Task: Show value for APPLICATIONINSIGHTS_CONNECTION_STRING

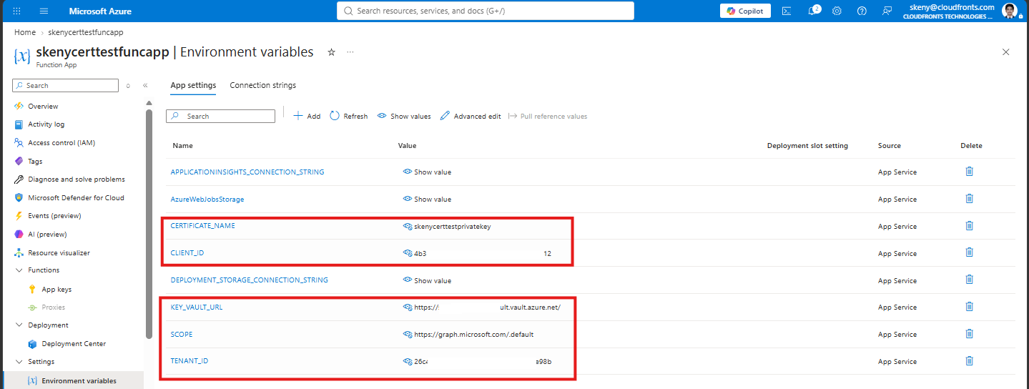Action: (428, 172)
